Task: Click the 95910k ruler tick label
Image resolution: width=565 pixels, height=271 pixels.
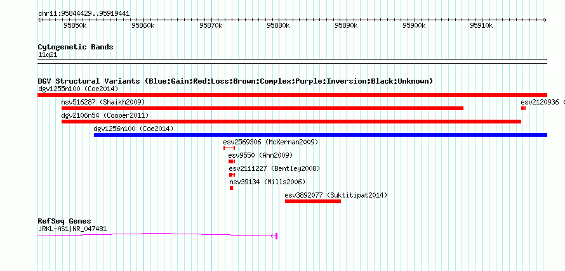Action: coord(482,25)
